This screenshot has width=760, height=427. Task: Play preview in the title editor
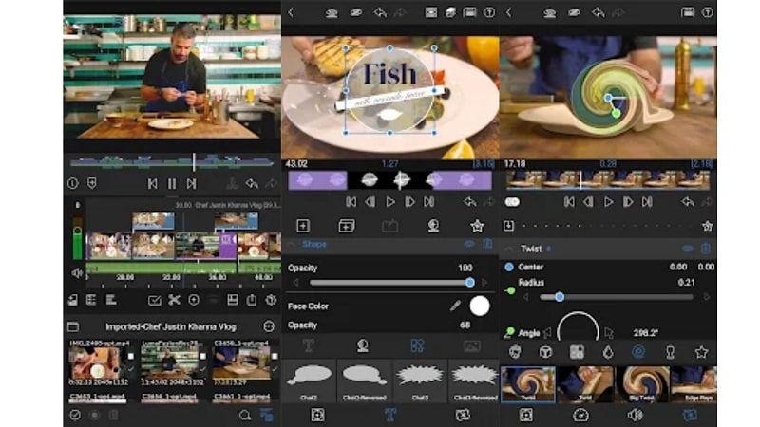coord(390,202)
